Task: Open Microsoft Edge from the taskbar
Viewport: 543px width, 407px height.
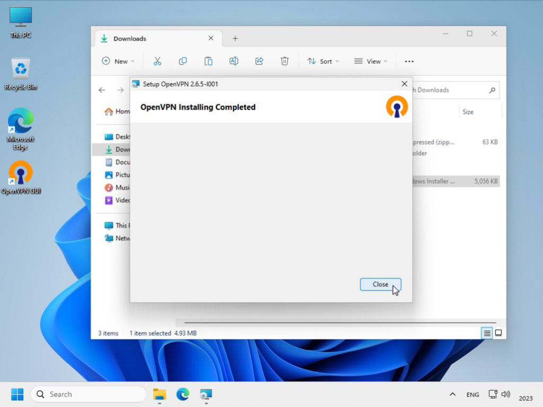Action: (183, 394)
